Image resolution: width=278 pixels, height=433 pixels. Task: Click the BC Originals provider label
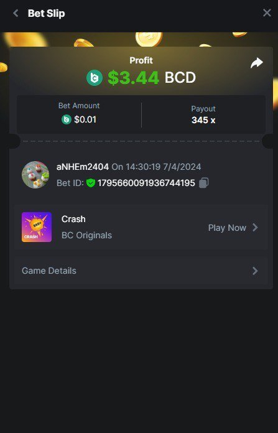coord(86,235)
